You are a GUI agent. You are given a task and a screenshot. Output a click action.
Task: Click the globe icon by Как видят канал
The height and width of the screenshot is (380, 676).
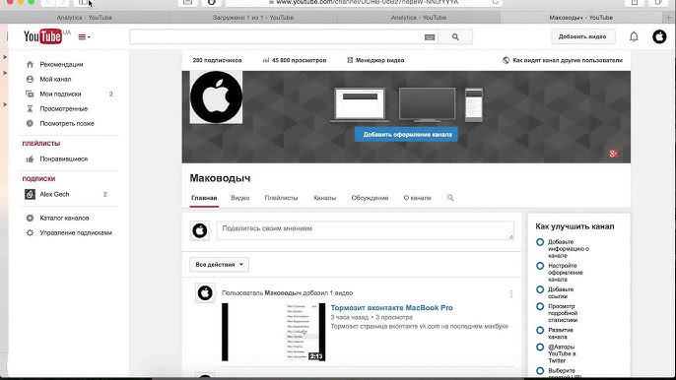[507, 60]
